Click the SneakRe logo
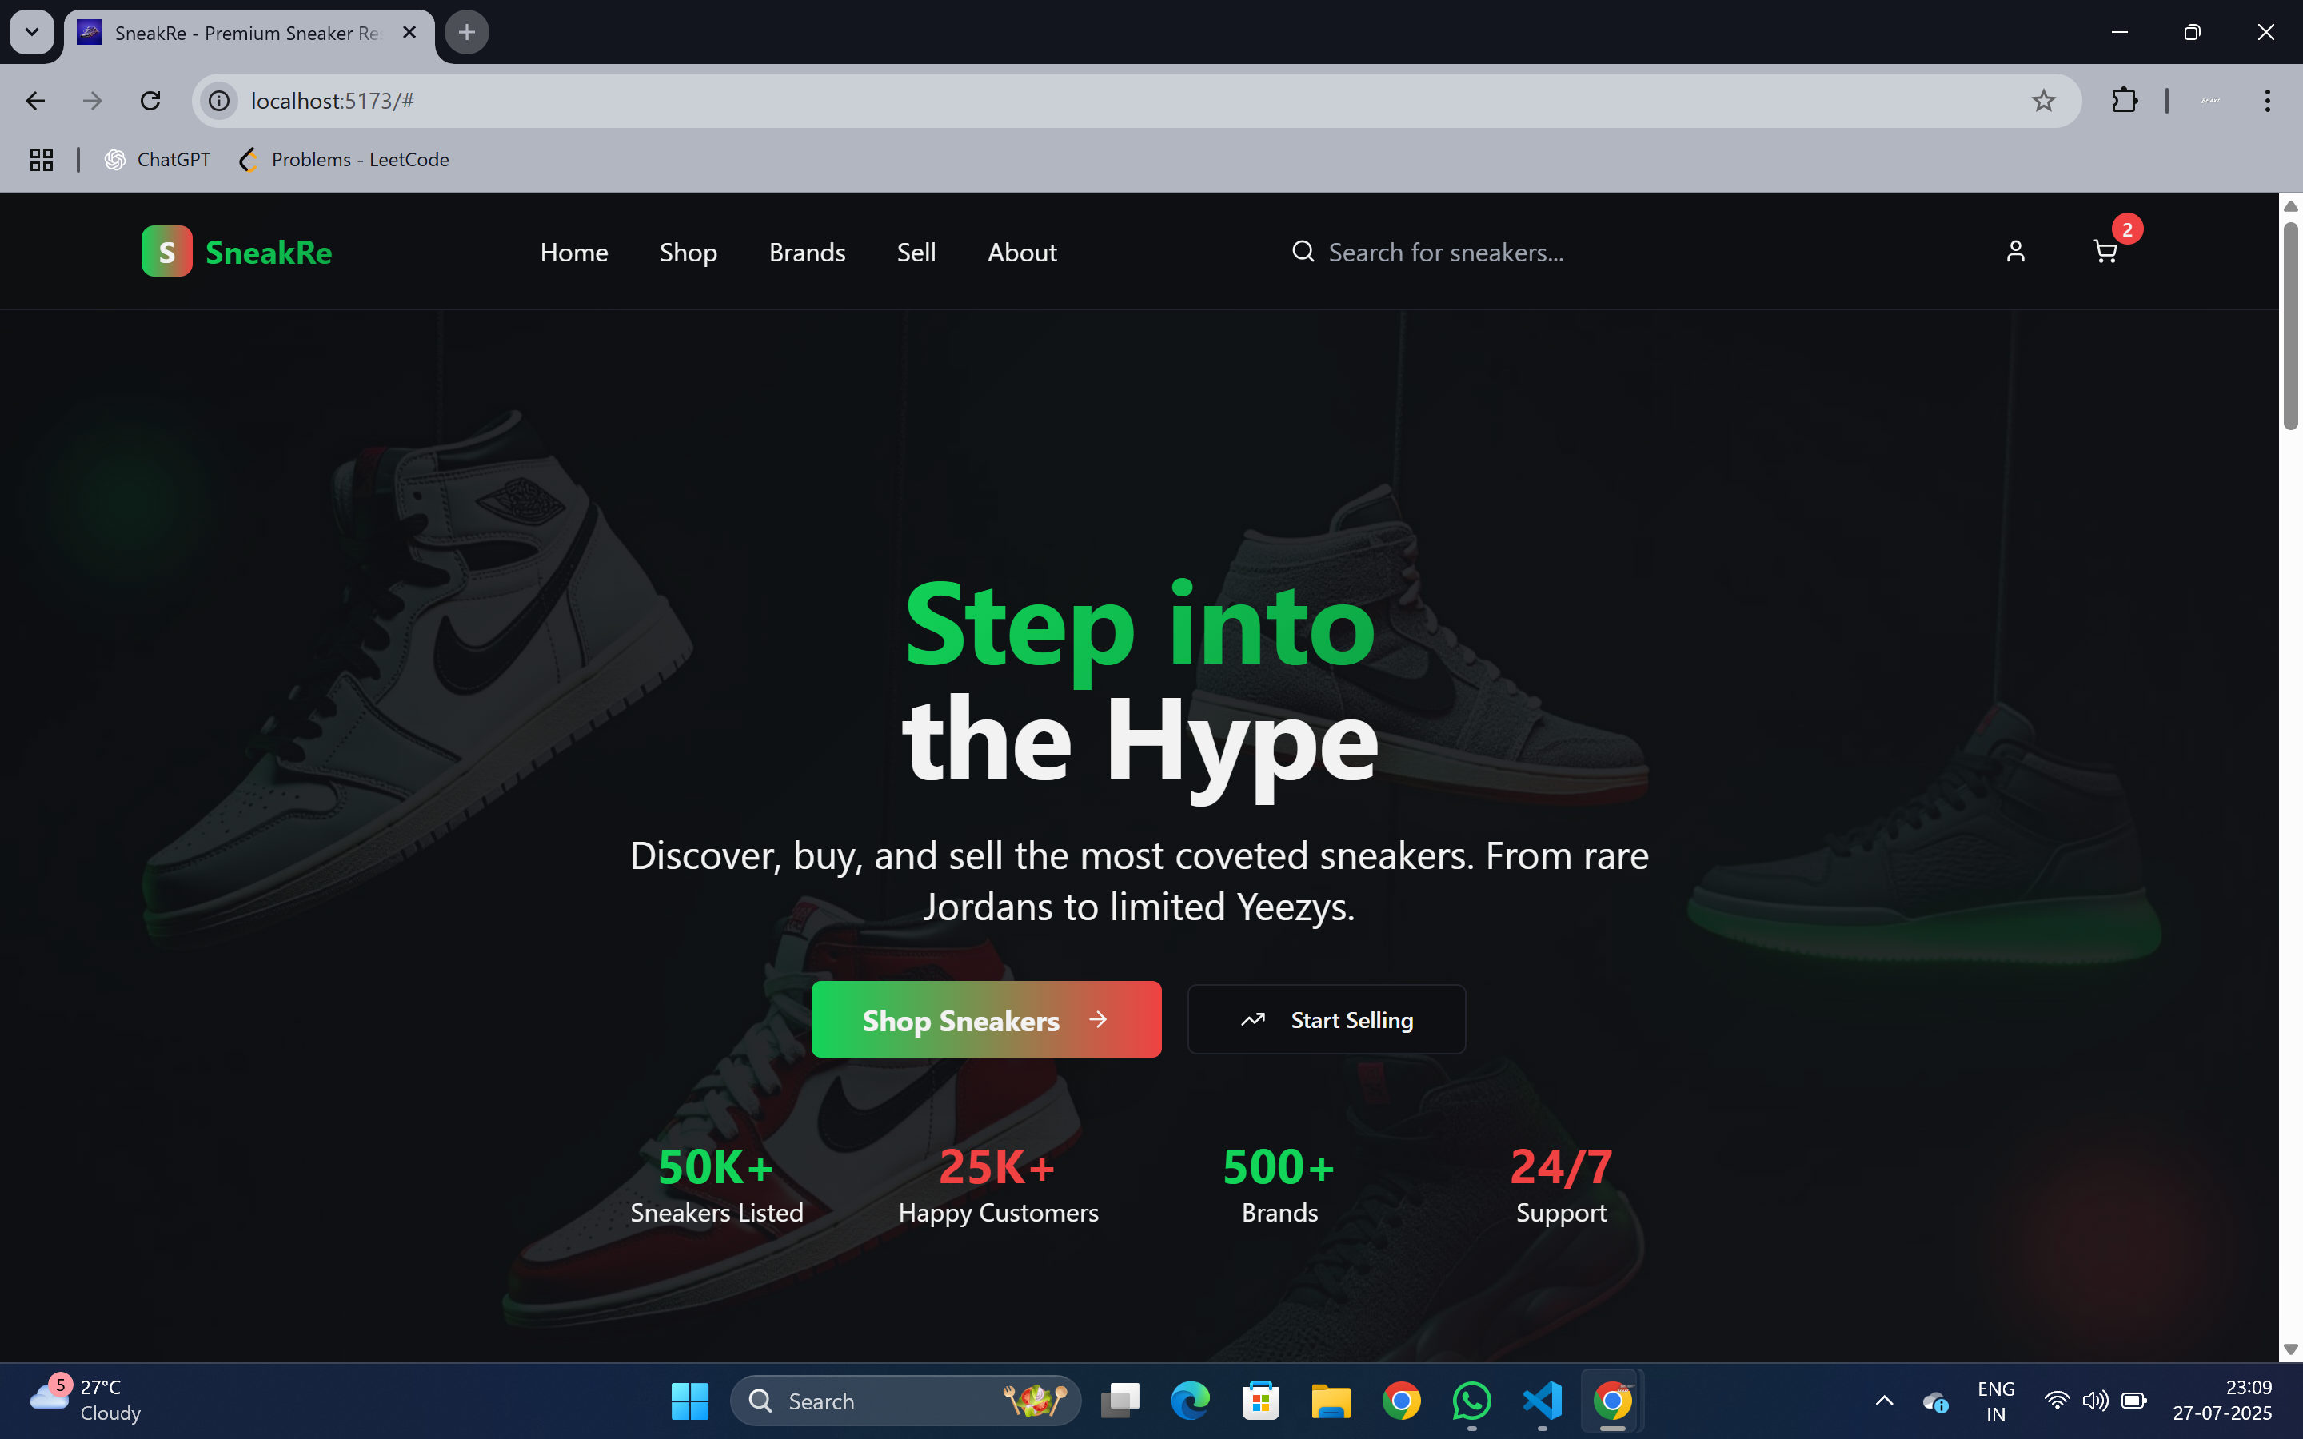Viewport: 2303px width, 1439px height. 236,251
